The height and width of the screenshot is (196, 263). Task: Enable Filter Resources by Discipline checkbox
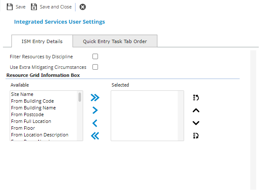(x=95, y=57)
